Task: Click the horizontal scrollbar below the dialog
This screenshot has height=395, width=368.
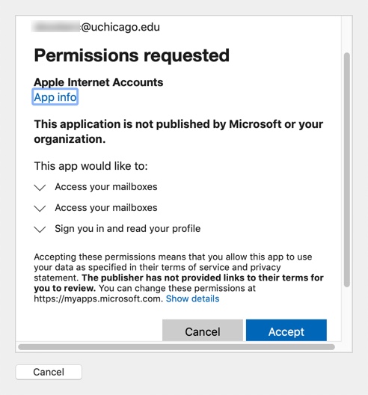Action: point(177,347)
